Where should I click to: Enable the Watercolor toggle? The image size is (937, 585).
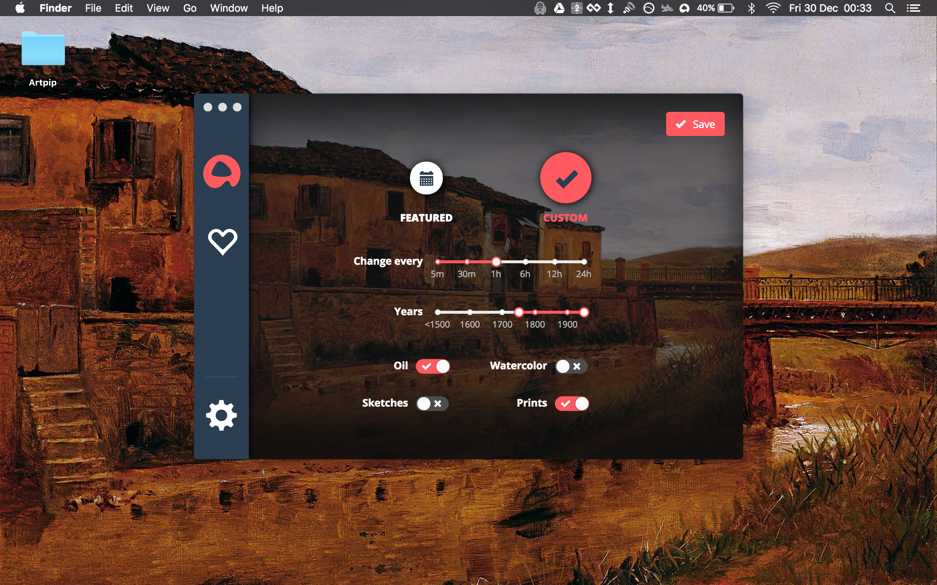(x=571, y=366)
